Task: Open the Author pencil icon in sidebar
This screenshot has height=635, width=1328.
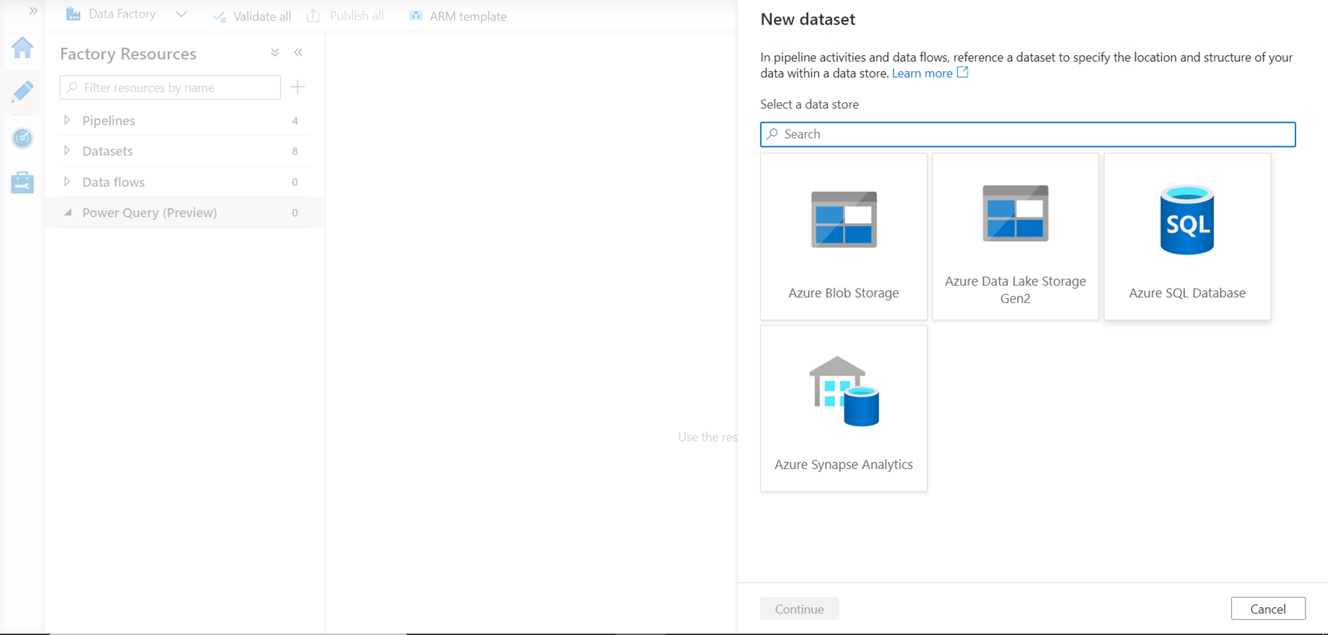Action: [22, 92]
